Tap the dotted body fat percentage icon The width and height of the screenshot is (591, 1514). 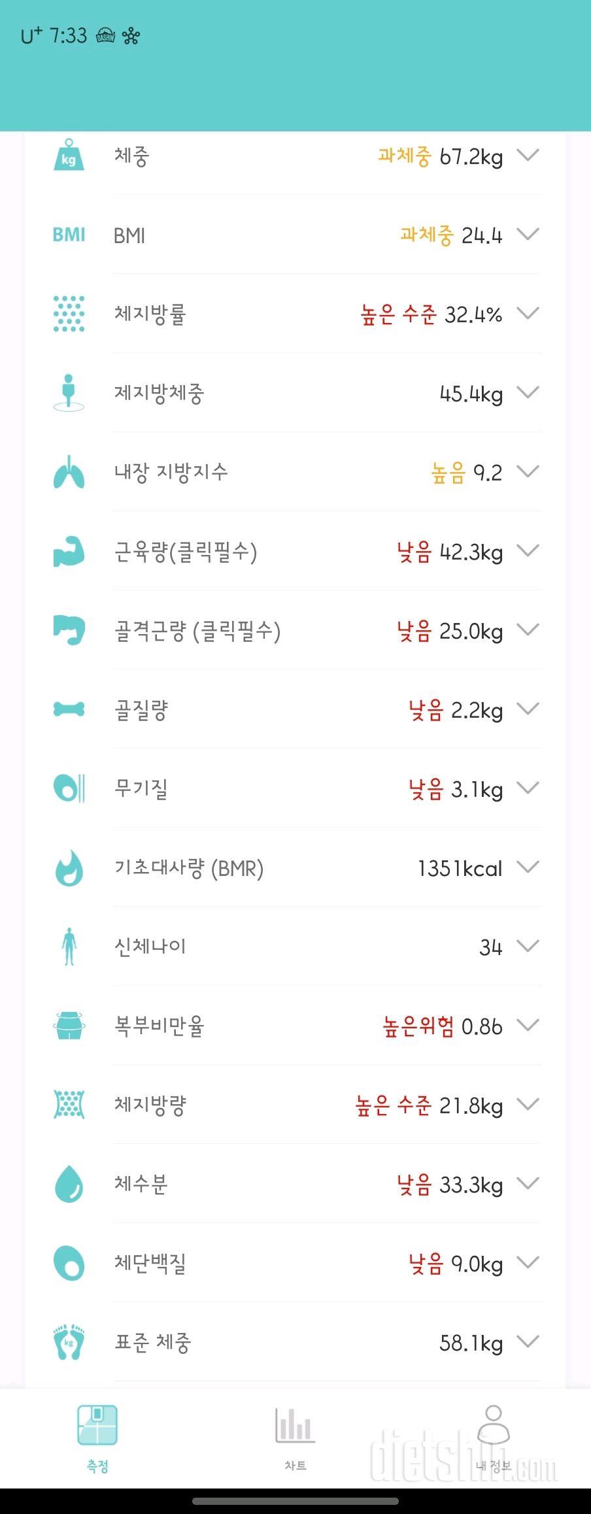(69, 314)
